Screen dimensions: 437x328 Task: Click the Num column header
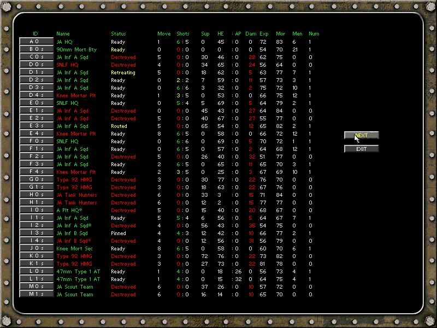point(314,34)
